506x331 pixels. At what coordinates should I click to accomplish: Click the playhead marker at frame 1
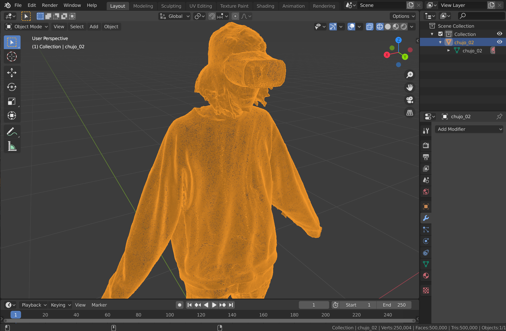click(16, 315)
